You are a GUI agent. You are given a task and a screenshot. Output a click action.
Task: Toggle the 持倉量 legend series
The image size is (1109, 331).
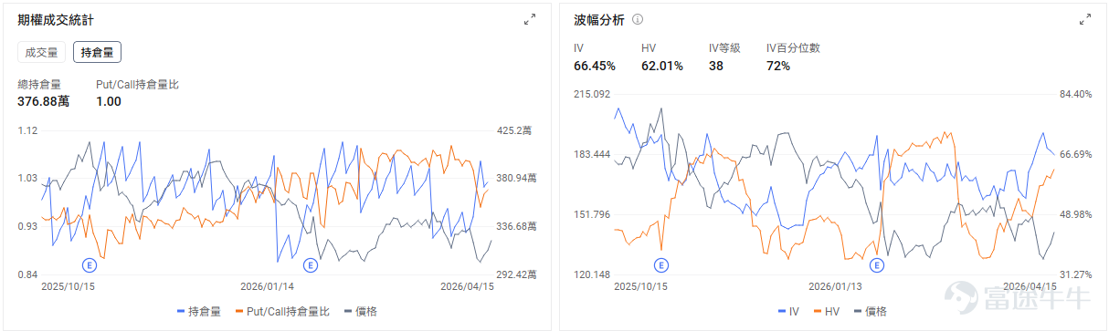click(198, 311)
